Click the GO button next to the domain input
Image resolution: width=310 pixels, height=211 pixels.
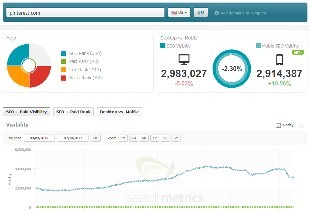tap(201, 12)
